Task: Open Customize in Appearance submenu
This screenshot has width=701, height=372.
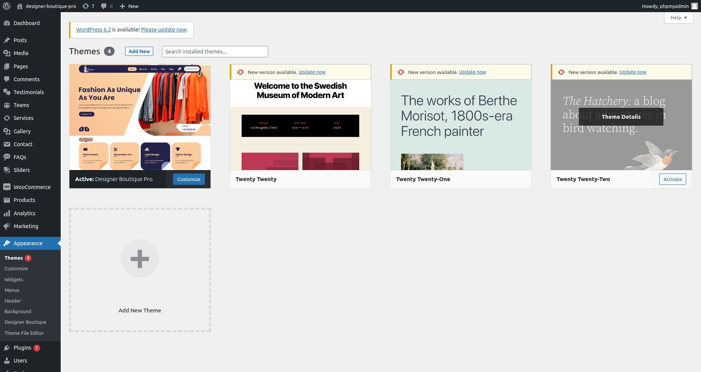Action: 16,268
